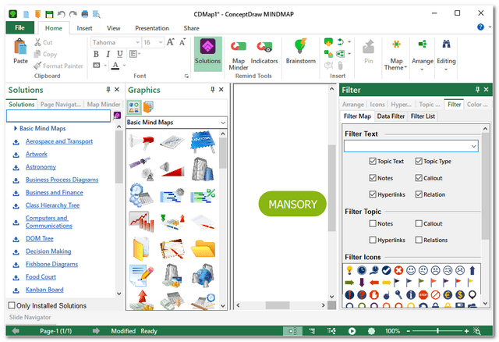This screenshot has width=499, height=342.
Task: Toggle underline text formatting
Action: (x=119, y=54)
